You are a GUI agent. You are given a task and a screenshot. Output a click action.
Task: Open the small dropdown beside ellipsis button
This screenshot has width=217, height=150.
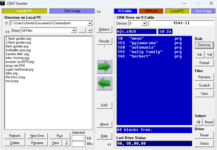[90, 31]
